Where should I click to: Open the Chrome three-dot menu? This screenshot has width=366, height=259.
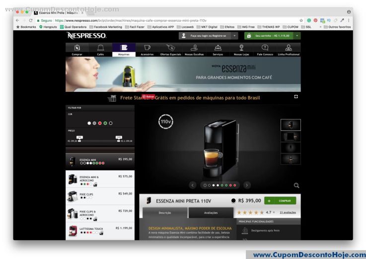point(349,20)
